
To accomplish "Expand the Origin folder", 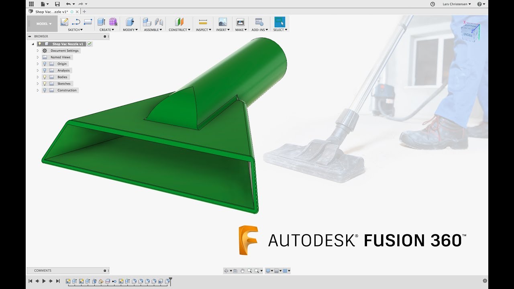I will pyautogui.click(x=38, y=64).
